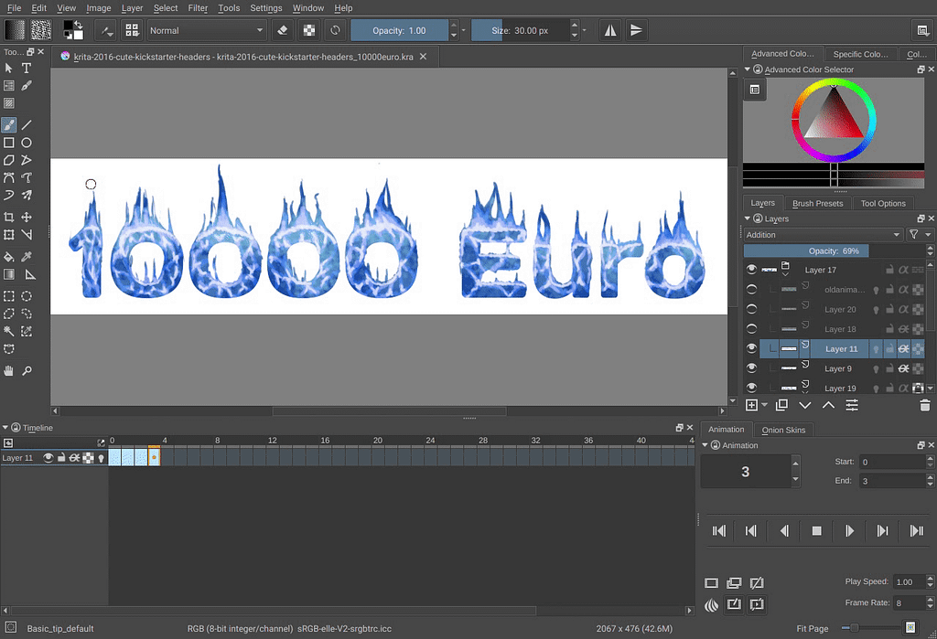
Task: Click horizontal mirror tool icon
Action: (x=610, y=30)
